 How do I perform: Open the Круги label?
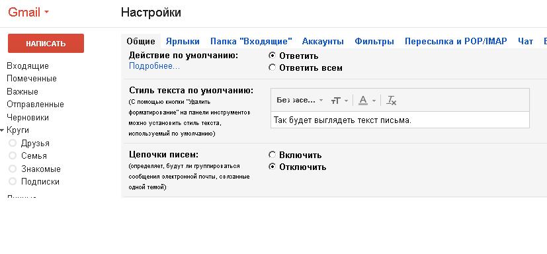coord(18,130)
